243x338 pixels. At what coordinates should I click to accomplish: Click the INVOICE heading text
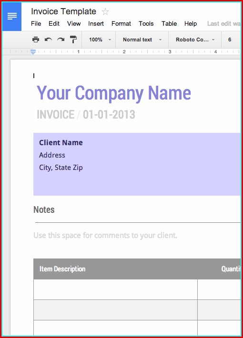56,114
